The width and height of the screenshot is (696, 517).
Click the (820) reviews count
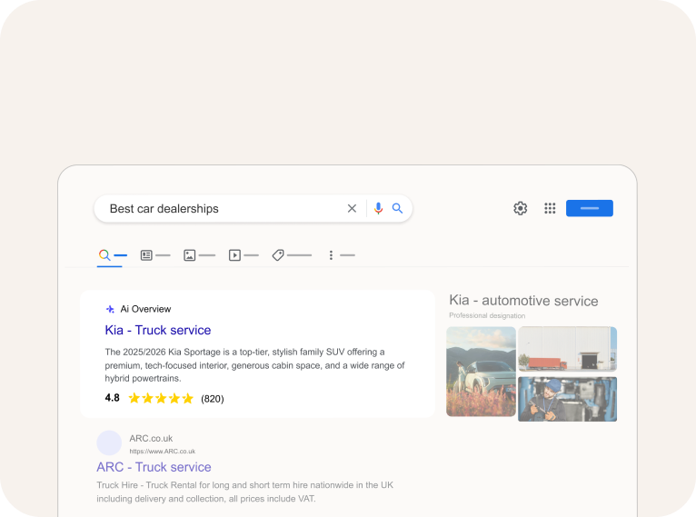[213, 399]
